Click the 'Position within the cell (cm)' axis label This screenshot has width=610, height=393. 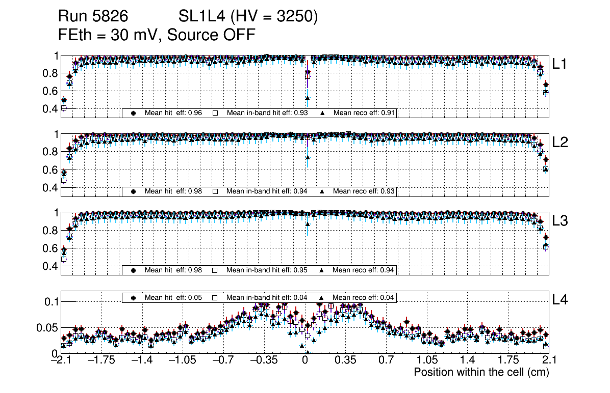click(481, 372)
